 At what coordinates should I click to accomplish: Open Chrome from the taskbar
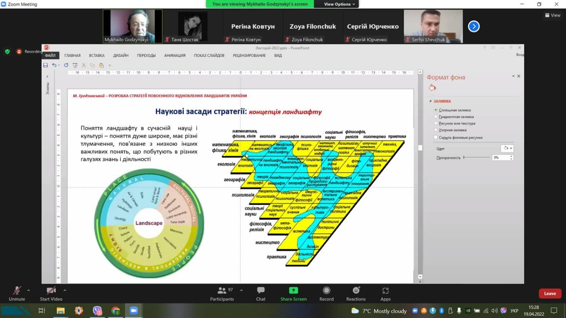tap(115, 311)
